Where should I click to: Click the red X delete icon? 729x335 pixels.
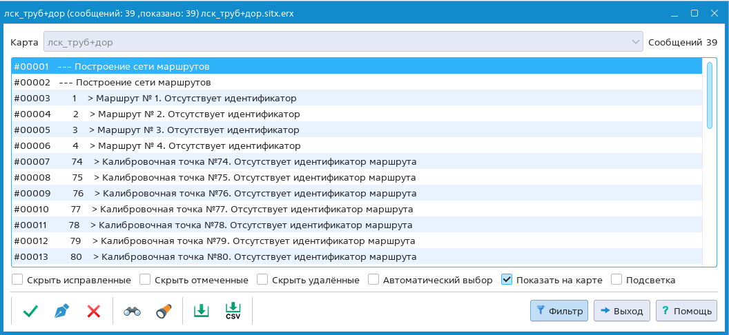pyautogui.click(x=94, y=311)
